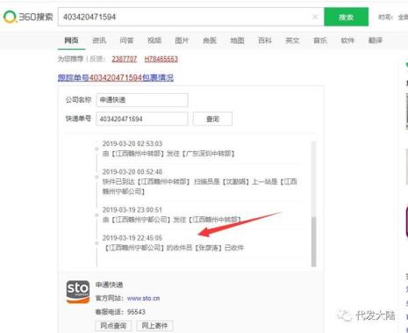The image size is (408, 333).
Task: Click the 公司名称 field showing 申通快递
Action: tap(142, 100)
